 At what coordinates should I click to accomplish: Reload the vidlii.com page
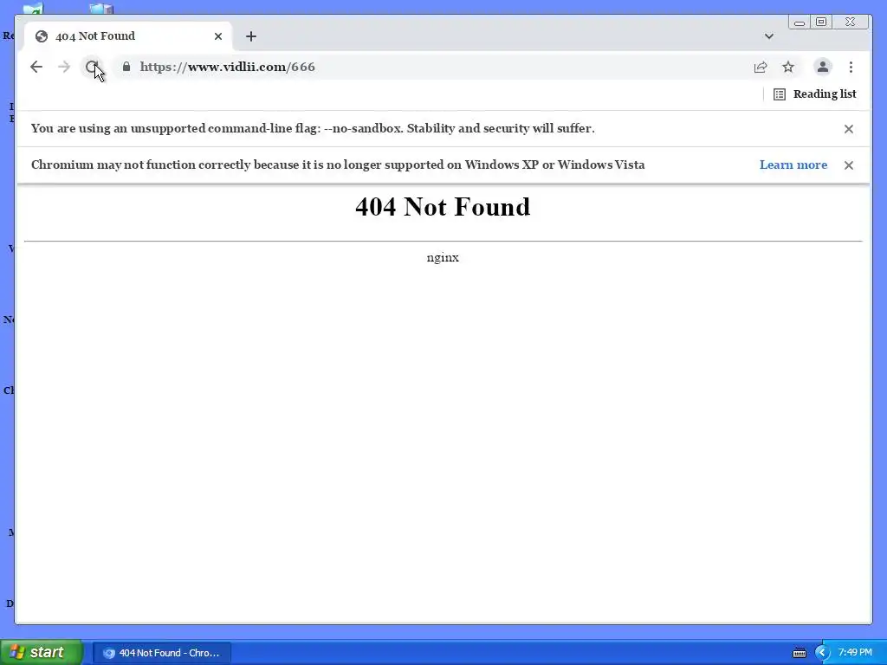coord(92,67)
